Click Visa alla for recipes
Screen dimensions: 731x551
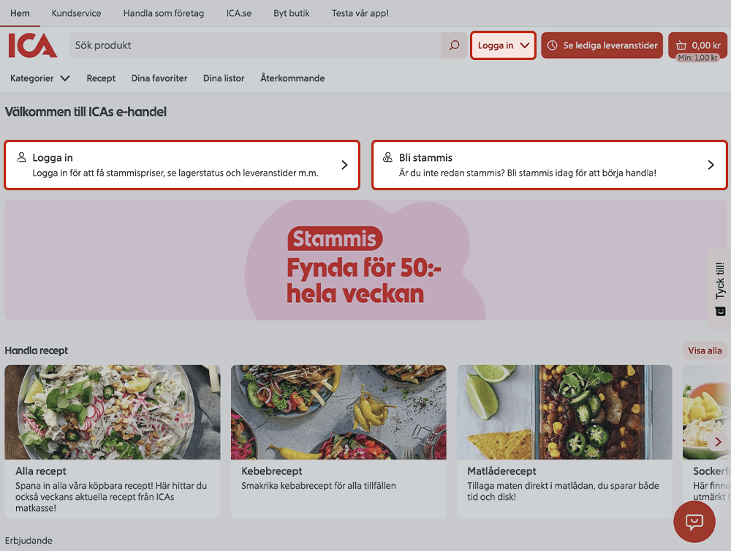[x=705, y=351]
